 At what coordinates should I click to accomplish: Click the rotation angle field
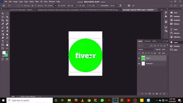coord(73,6)
